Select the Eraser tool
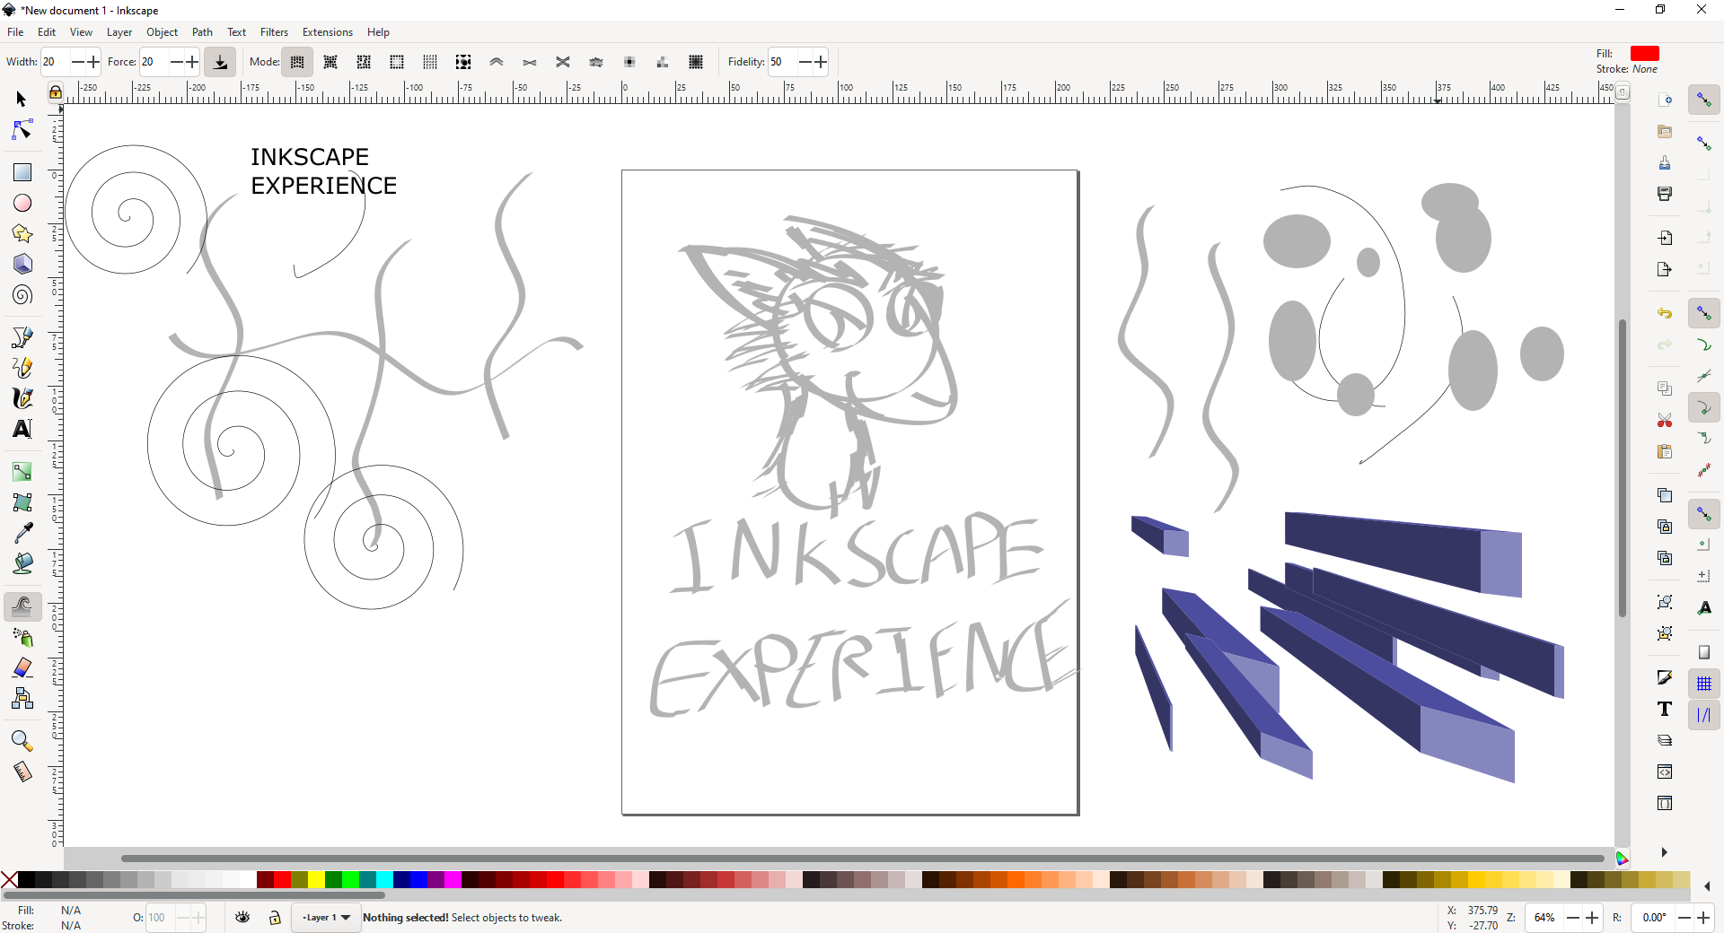1724x933 pixels. pos(22,668)
